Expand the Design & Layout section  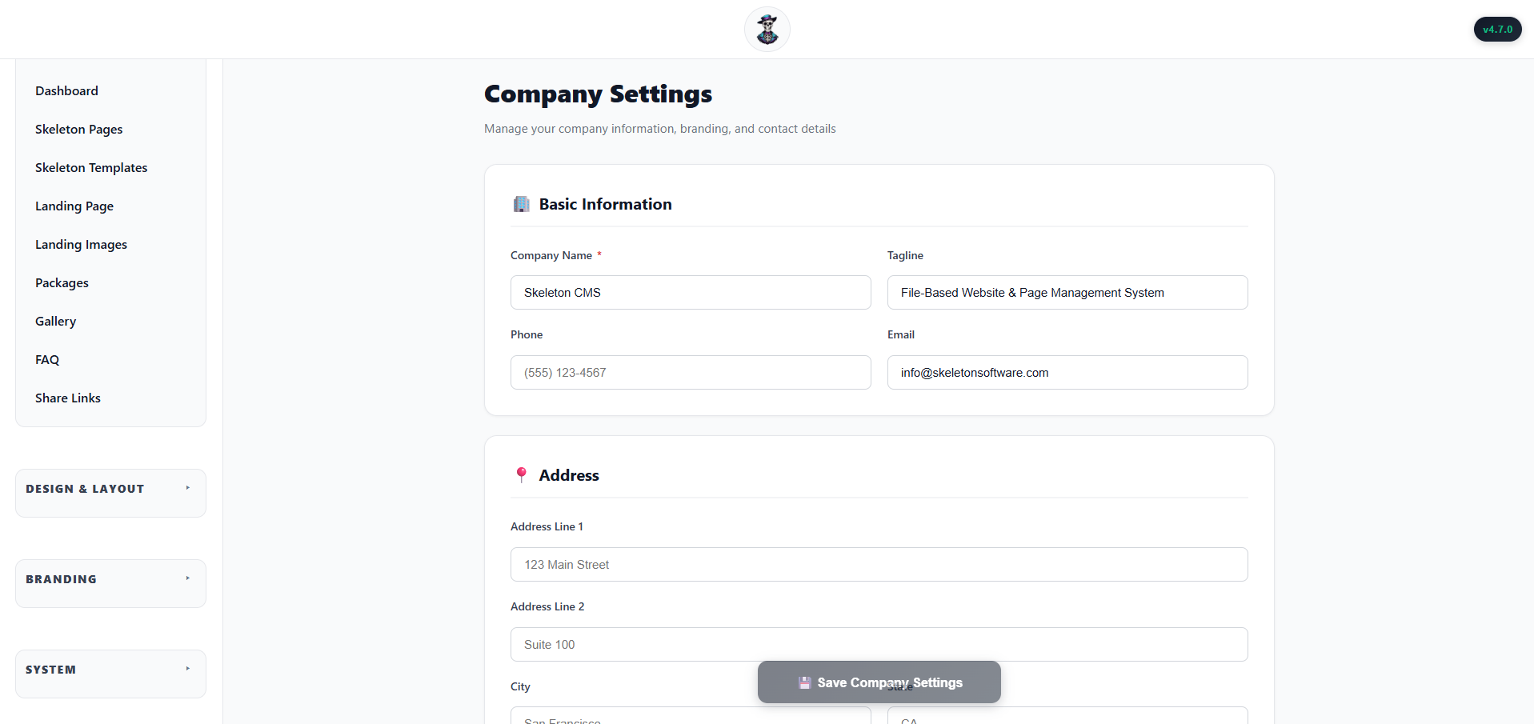(x=110, y=489)
